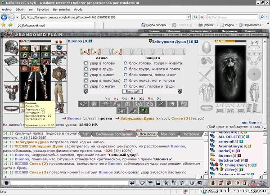The height and width of the screenshot is (195, 270).
Task: Use the W-shaped skill icon
Action: point(139,104)
